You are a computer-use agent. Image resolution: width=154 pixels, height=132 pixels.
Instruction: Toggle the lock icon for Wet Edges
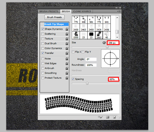(67, 63)
